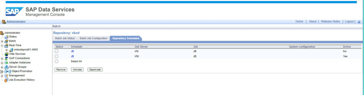Image resolution: width=364 pixels, height=95 pixels.
Task: Click the Server Groups icon
Action: (x=7, y=67)
